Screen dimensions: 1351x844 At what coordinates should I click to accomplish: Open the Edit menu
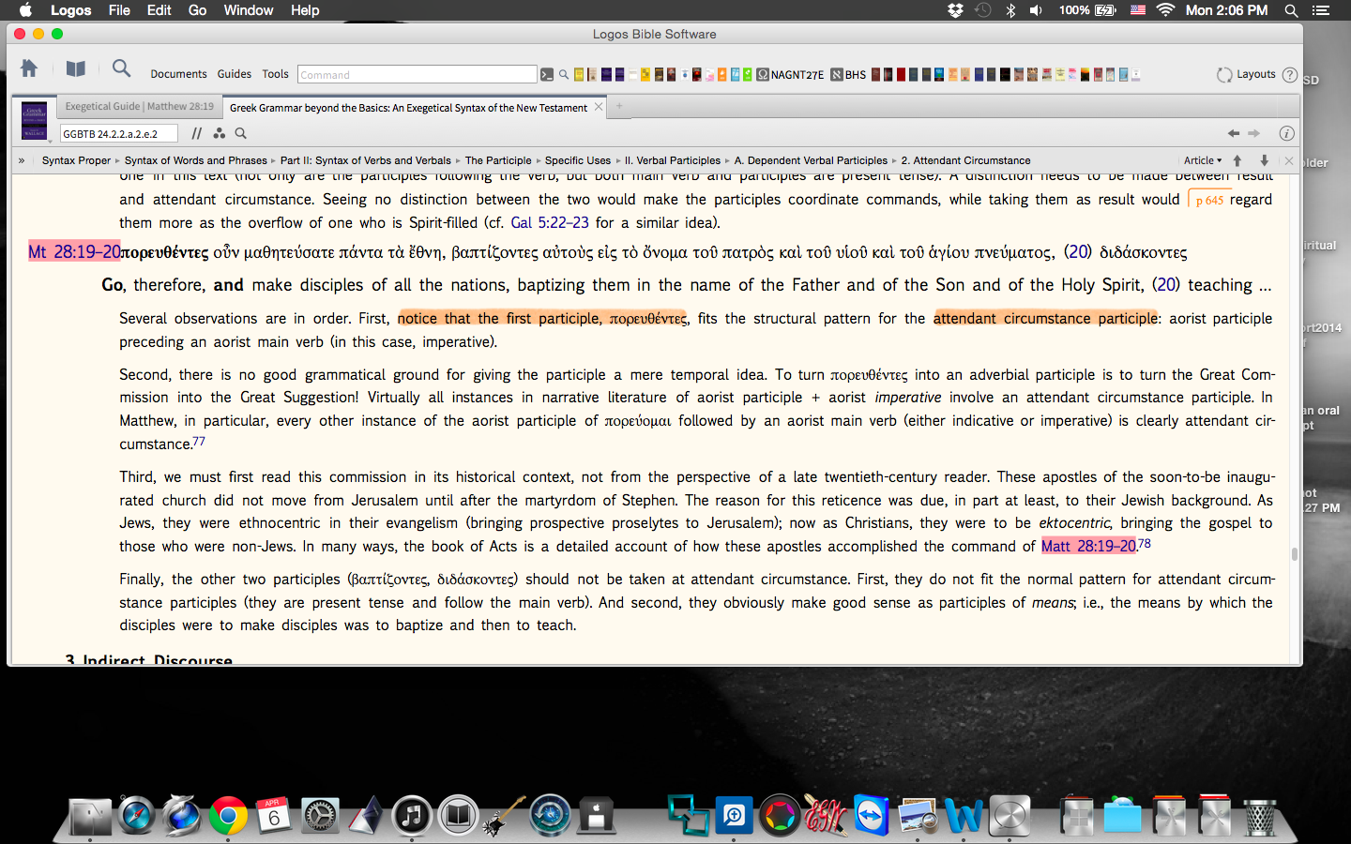coord(159,10)
